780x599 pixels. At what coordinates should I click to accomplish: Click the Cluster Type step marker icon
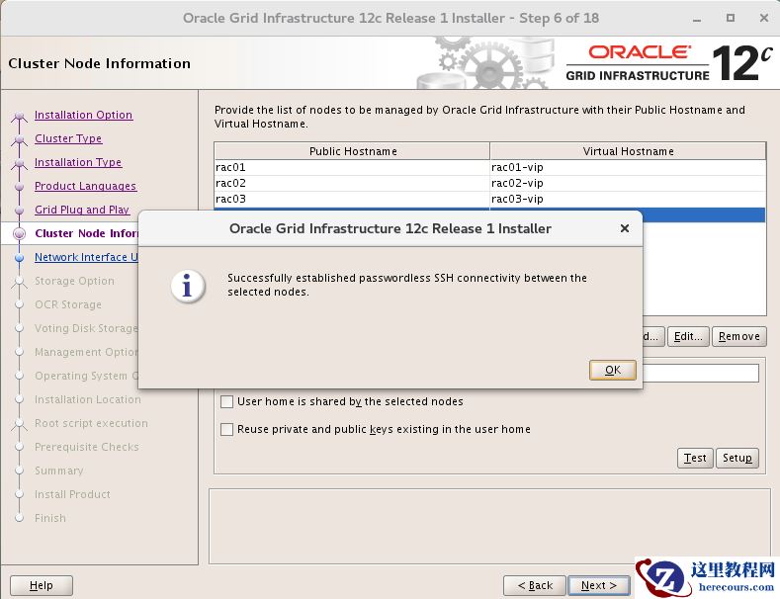20,139
